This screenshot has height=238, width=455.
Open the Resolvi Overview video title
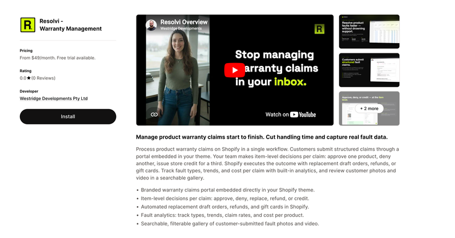(184, 22)
